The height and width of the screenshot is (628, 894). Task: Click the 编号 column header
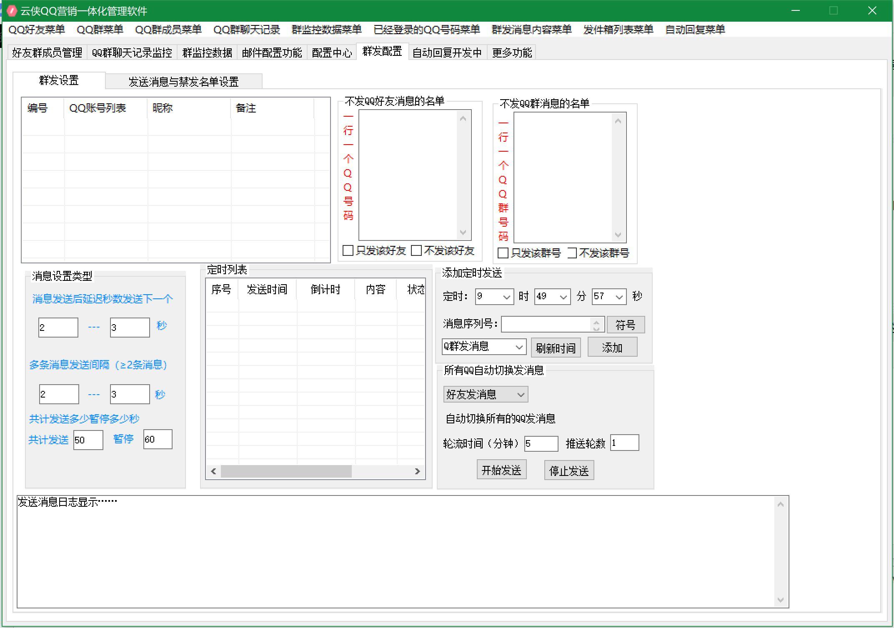(x=43, y=108)
